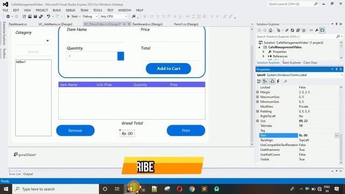Viewport: 345px width, 194px height.
Task: Click the Properties panel vertical scrollbar
Action: (x=341, y=125)
